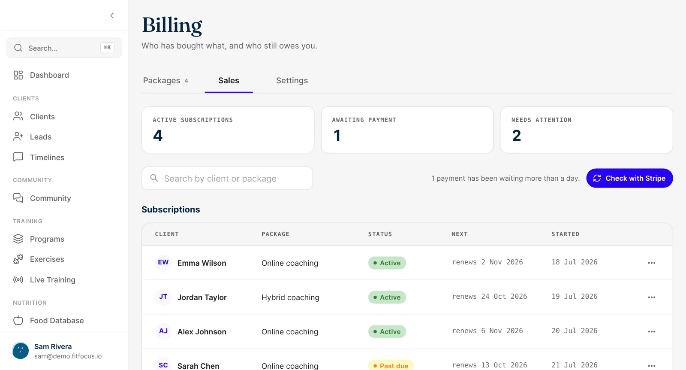Click the "renews 24 Oct 2026" date
The height and width of the screenshot is (370, 686).
click(490, 297)
